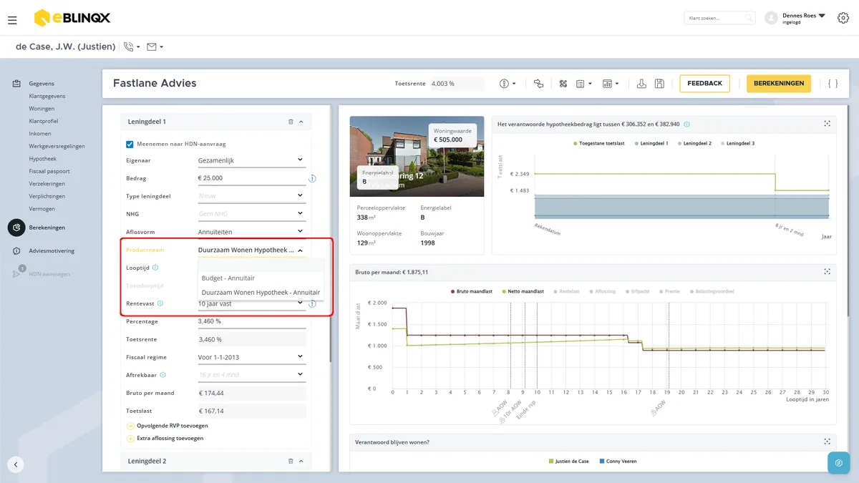Open the Fiscaal regime dropdown

[251, 356]
